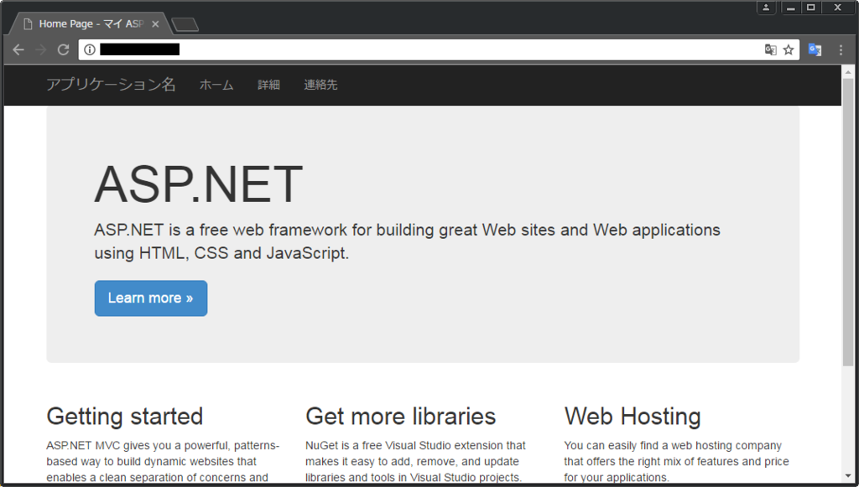Click the scrollbar up arrow
This screenshot has height=487, width=859.
coord(848,72)
